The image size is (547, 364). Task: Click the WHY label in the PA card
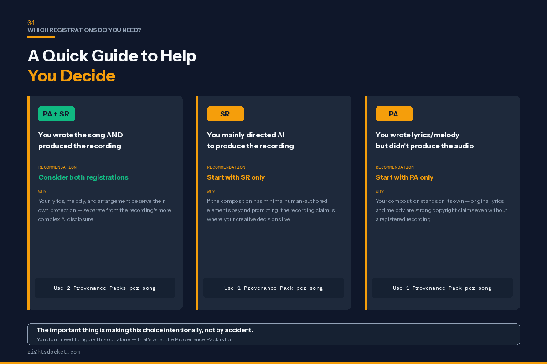click(x=380, y=192)
